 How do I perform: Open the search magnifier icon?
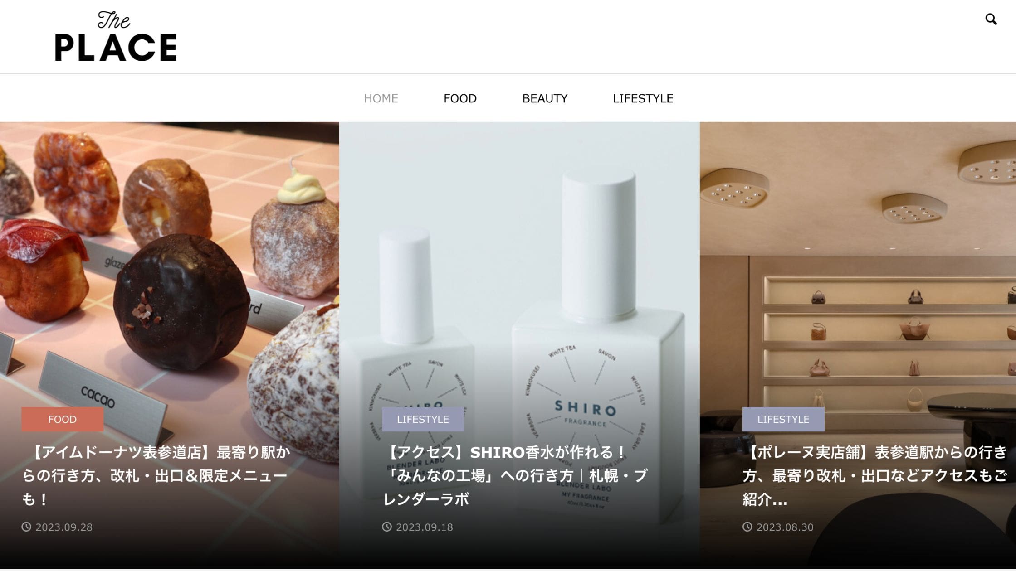pos(991,19)
